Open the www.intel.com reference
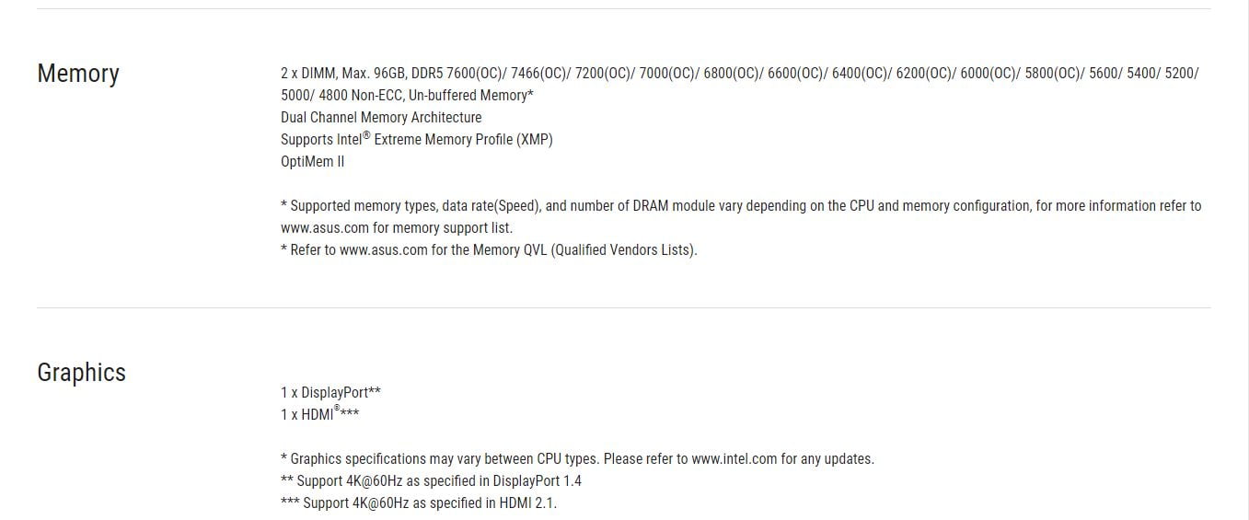 coord(734,459)
